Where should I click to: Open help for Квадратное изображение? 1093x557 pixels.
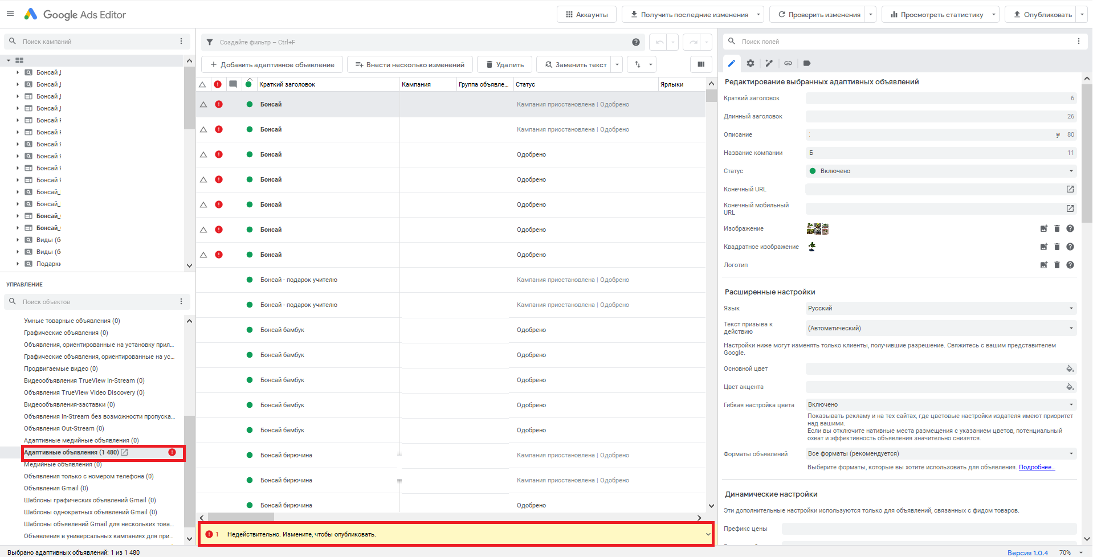[x=1070, y=247]
